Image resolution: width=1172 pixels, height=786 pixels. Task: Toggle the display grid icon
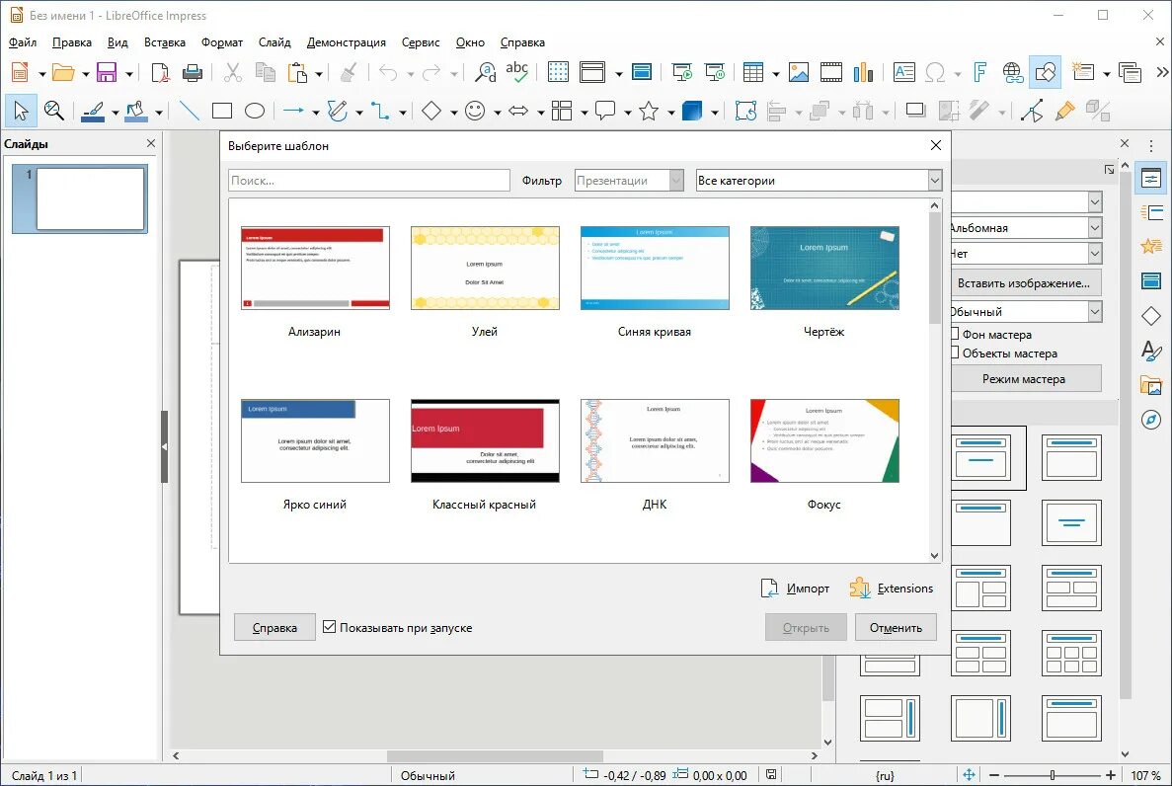coord(558,72)
